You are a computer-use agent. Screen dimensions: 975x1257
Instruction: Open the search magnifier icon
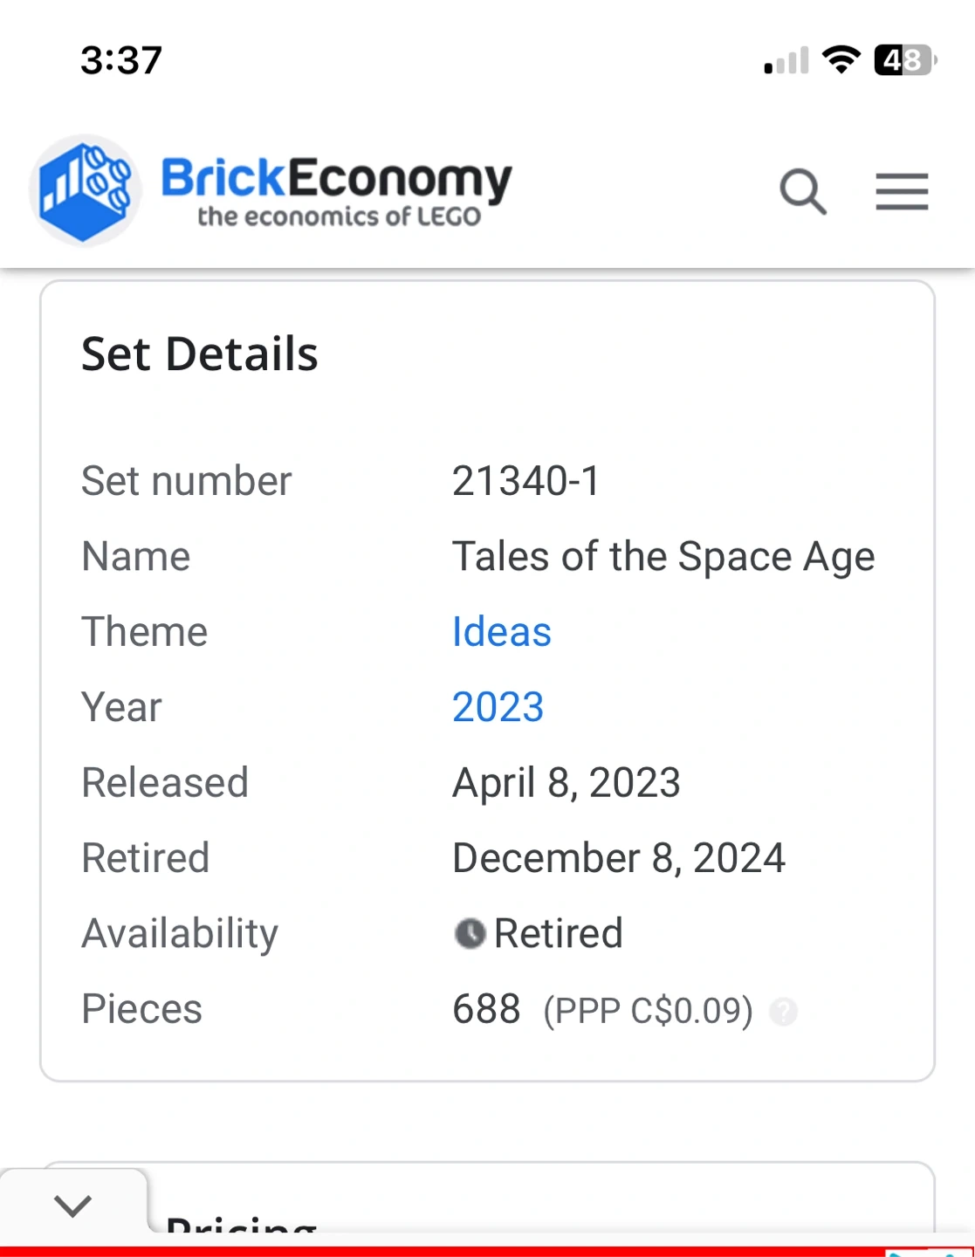pos(803,191)
